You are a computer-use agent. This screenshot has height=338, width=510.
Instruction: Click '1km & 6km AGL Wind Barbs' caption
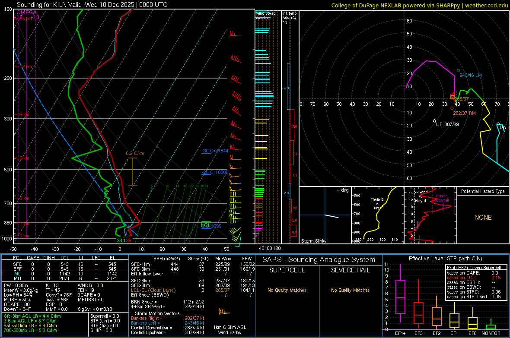click(229, 330)
